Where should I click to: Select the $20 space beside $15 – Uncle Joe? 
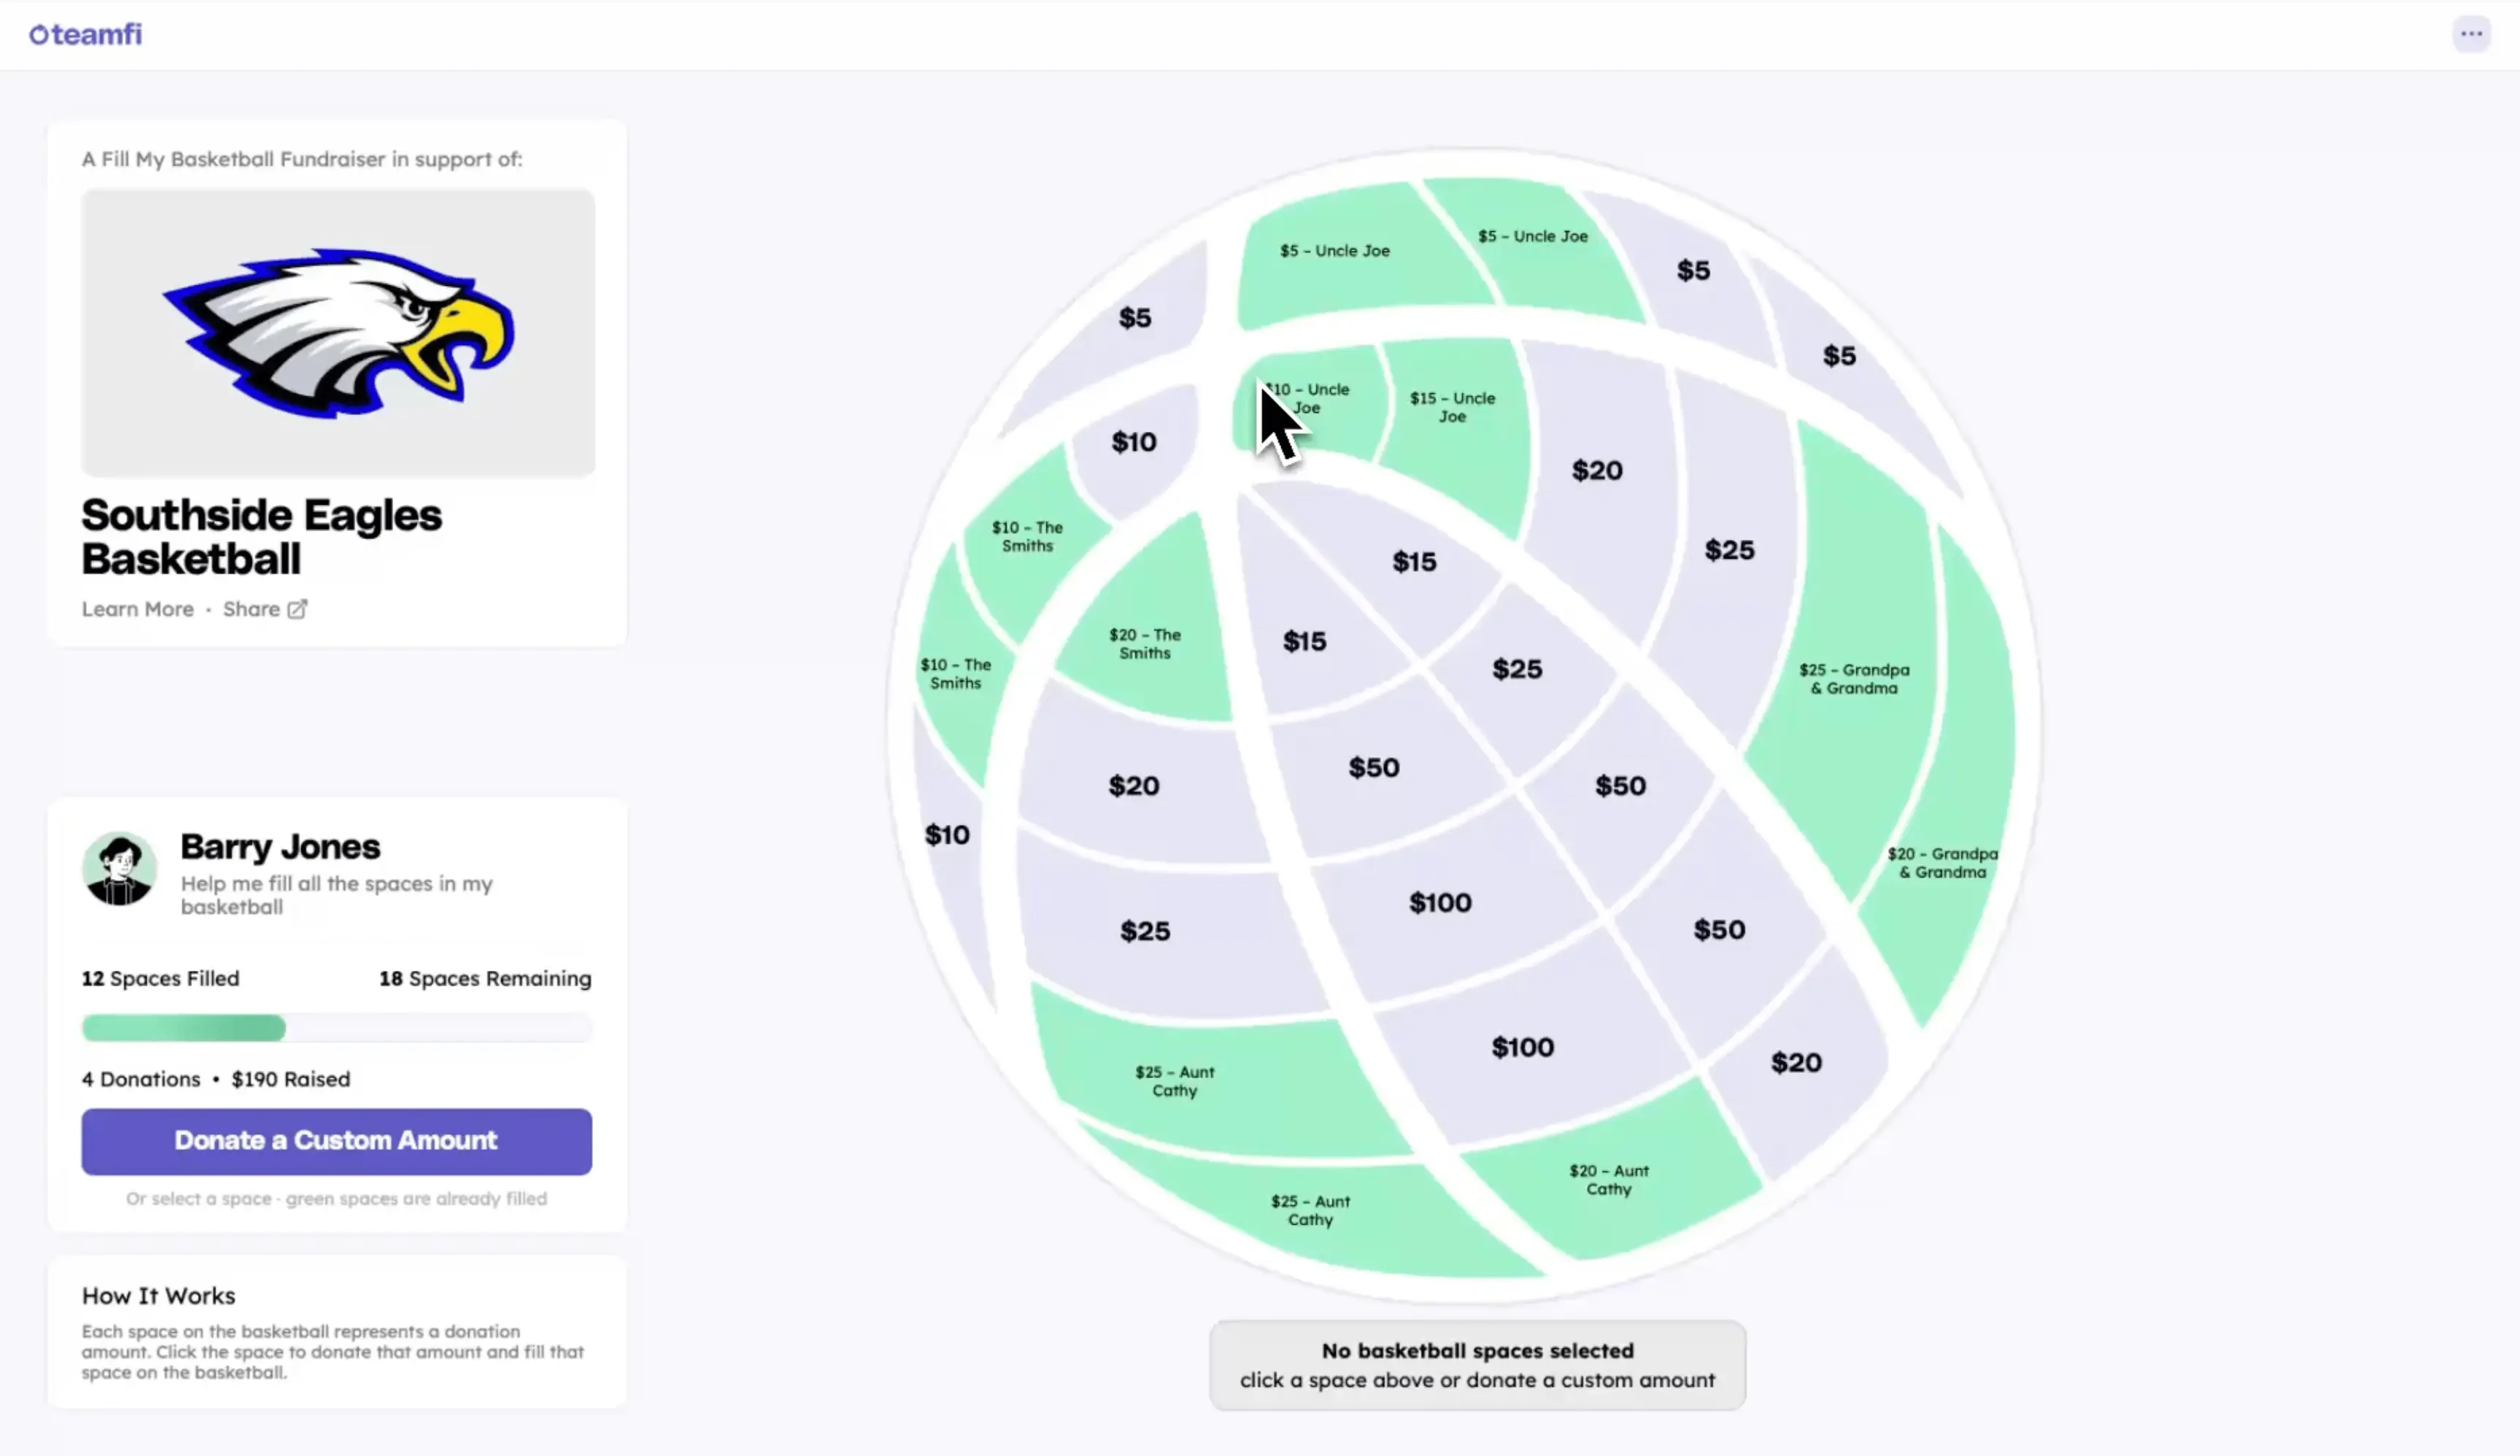coord(1597,471)
